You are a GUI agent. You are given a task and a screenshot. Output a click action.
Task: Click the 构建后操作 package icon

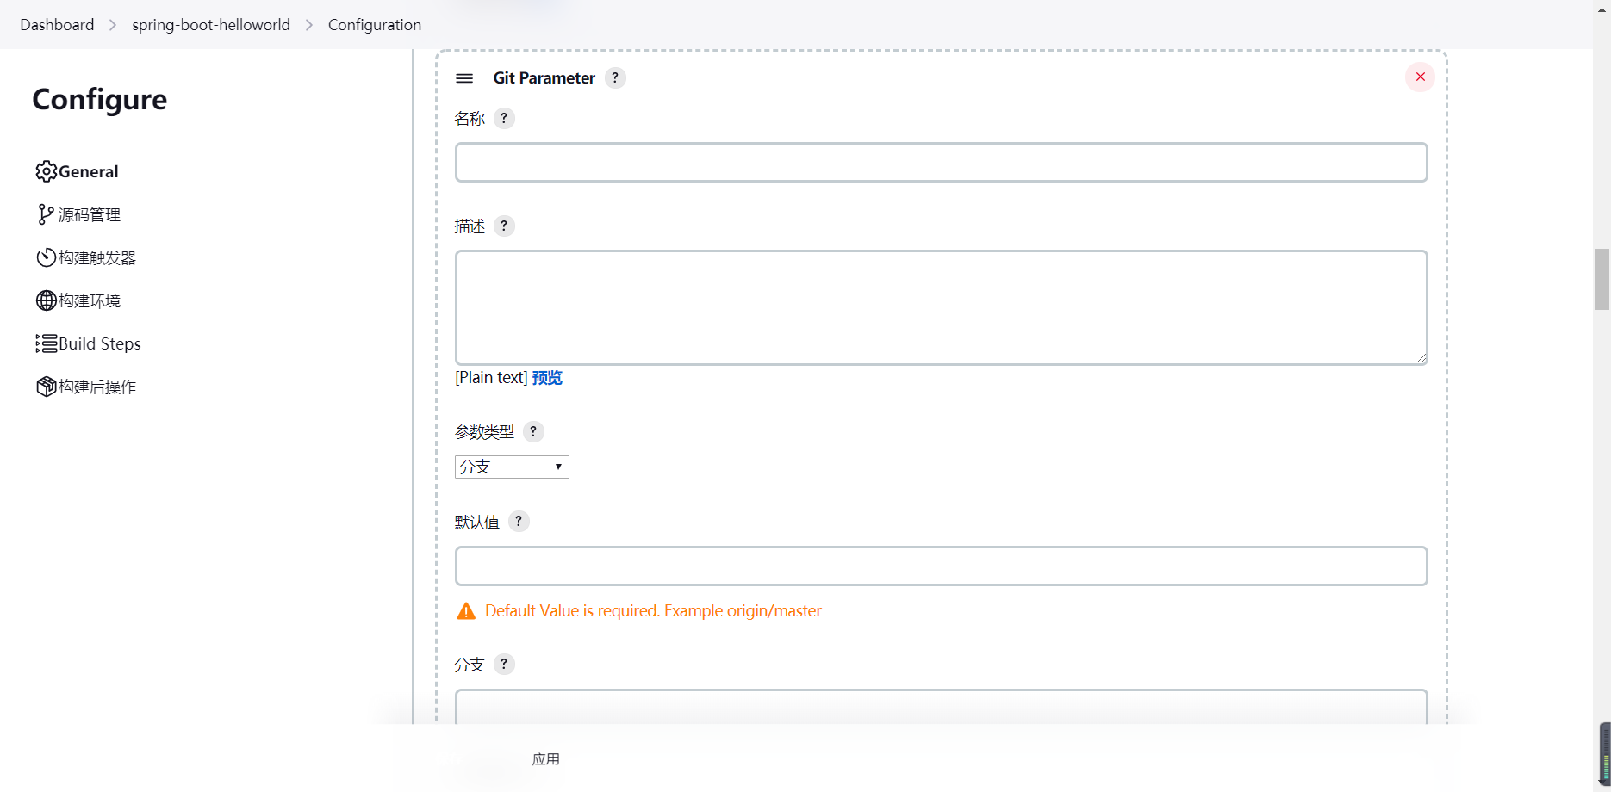pos(47,387)
